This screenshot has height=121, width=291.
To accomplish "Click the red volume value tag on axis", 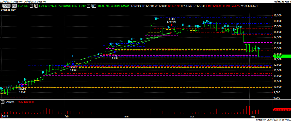I will tap(281, 110).
